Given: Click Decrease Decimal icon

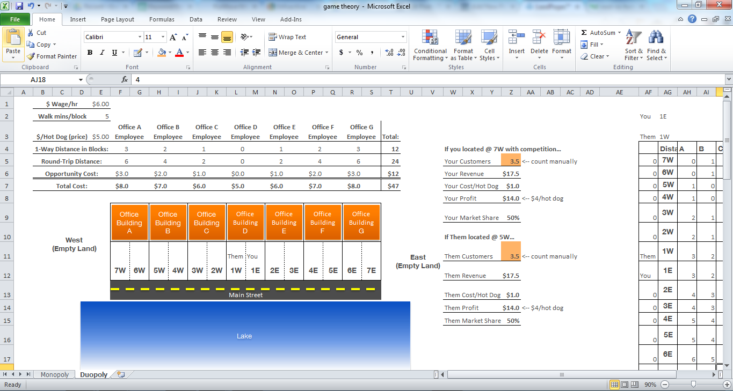Looking at the screenshot, I should coord(402,53).
